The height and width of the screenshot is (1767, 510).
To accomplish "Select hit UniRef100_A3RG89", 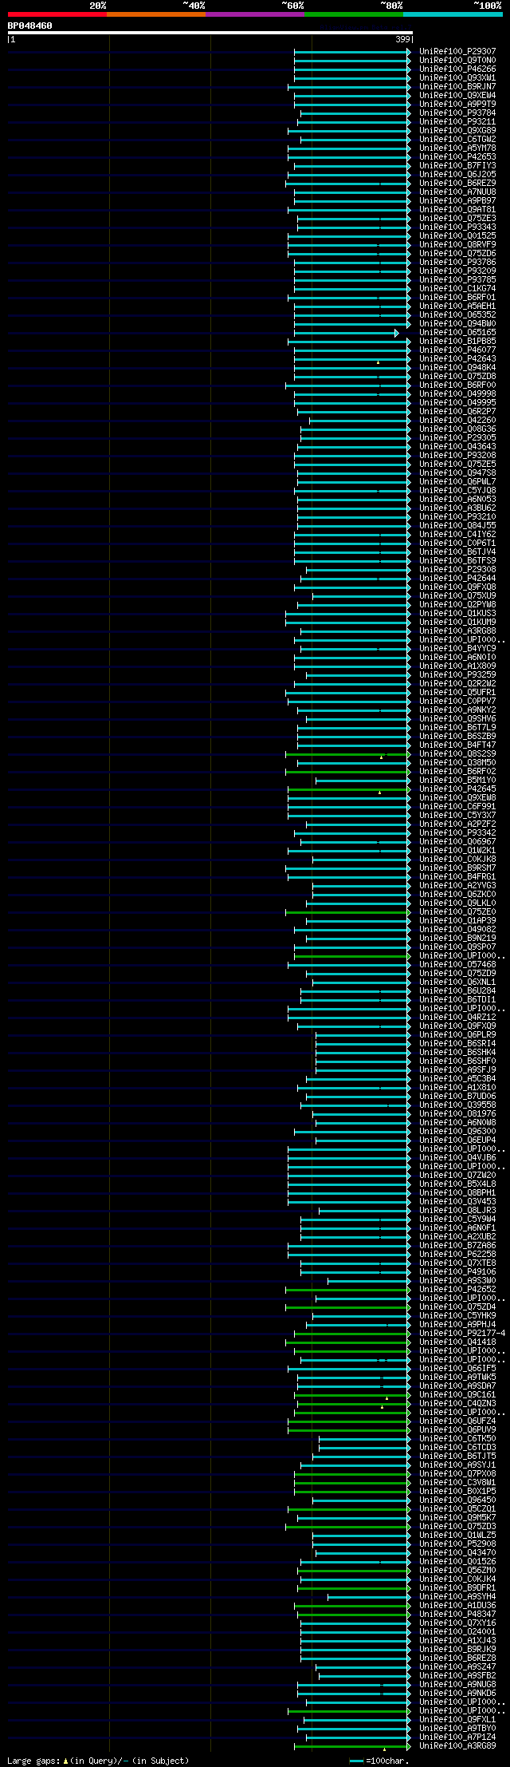I will [457, 1745].
